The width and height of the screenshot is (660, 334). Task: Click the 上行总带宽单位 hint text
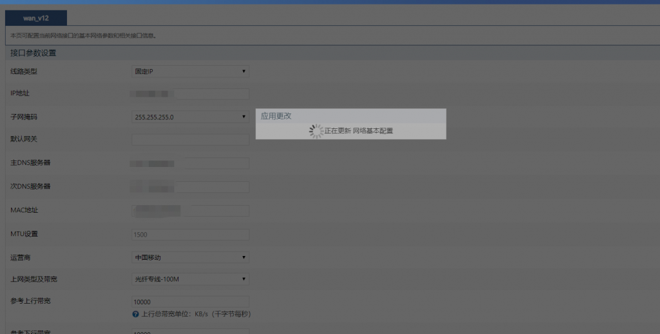tap(195, 314)
